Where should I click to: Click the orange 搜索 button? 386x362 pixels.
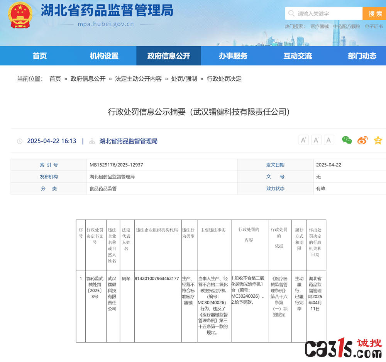(x=374, y=13)
